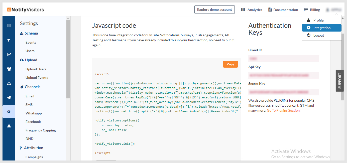Click the Settings sidebar scrollbar
The image size is (347, 163).
pos(68,59)
